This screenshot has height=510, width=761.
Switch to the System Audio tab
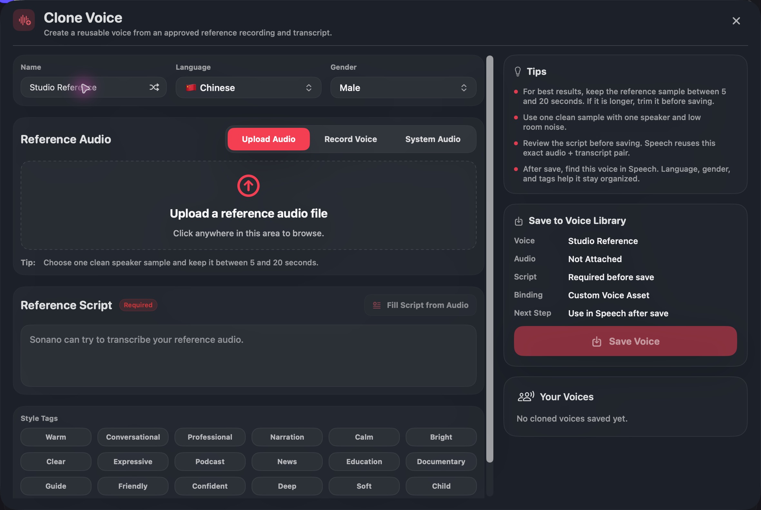point(432,139)
